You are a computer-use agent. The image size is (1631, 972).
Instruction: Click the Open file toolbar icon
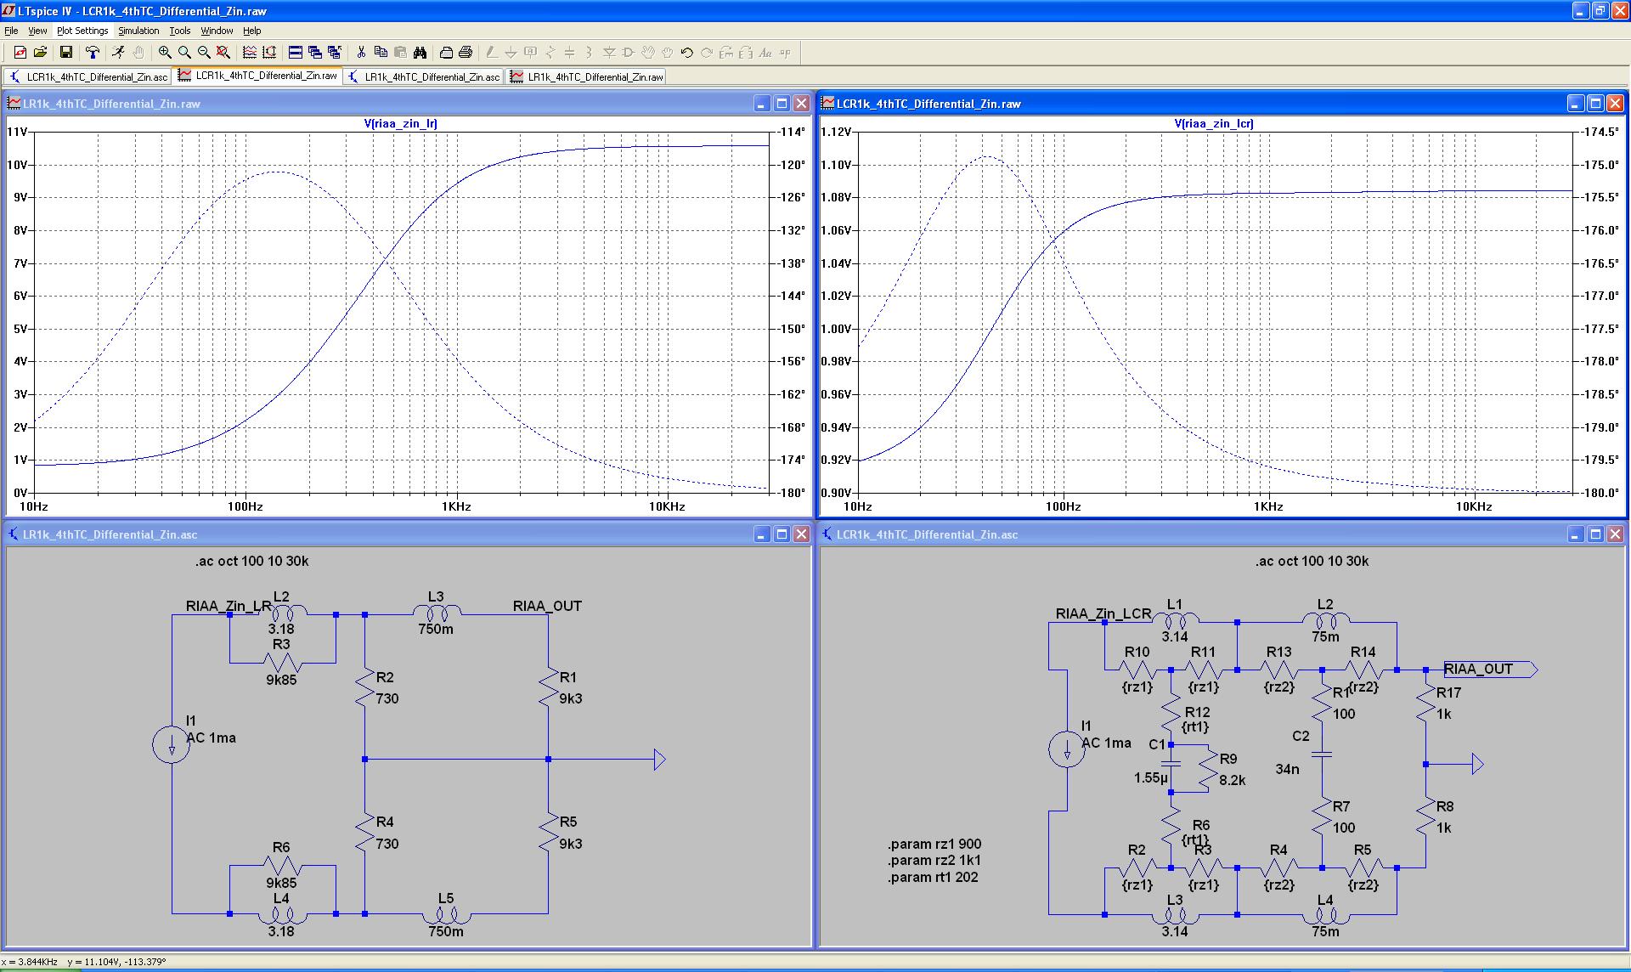[x=40, y=53]
